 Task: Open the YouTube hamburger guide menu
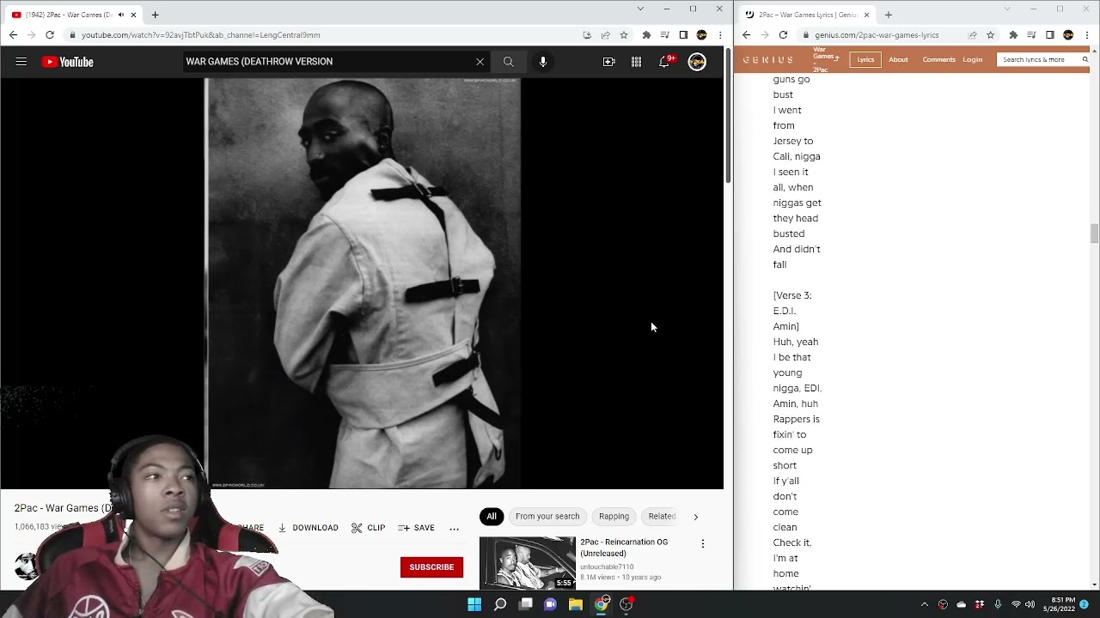click(x=21, y=62)
